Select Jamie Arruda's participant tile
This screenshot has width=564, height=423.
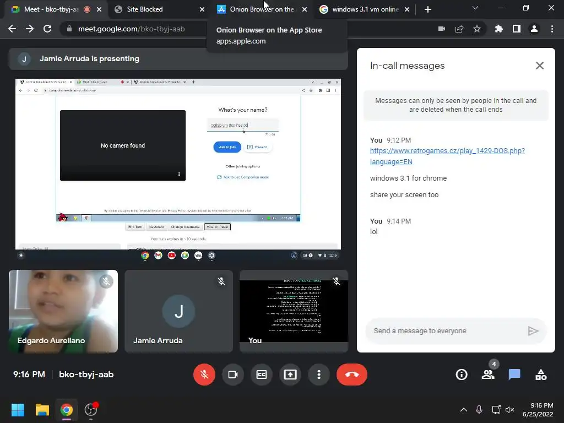(179, 311)
